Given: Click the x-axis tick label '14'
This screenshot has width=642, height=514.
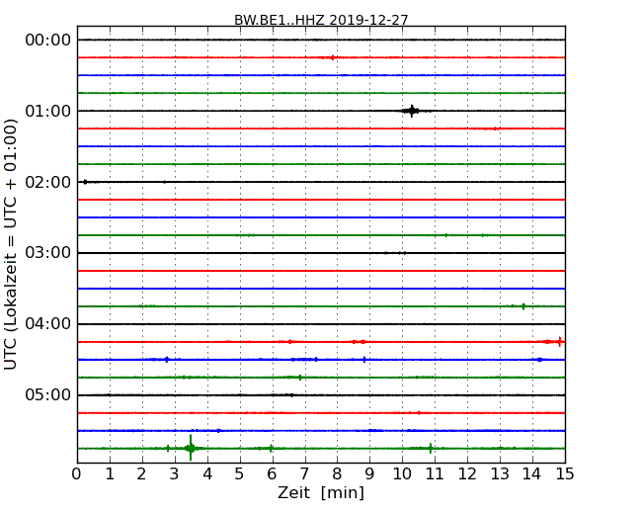Looking at the screenshot, I should pos(532,474).
